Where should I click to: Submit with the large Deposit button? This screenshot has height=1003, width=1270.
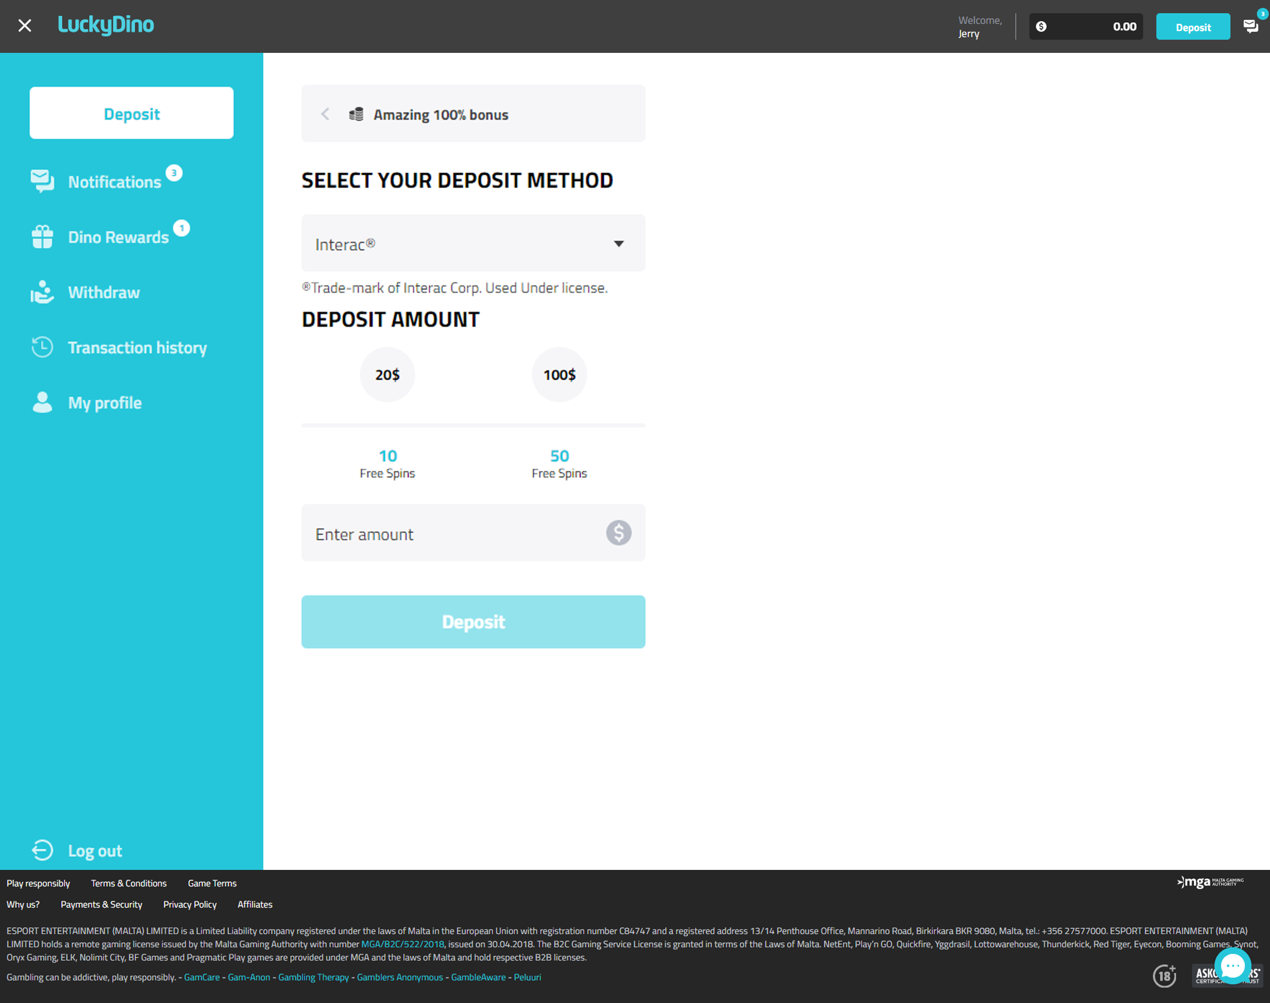click(473, 622)
